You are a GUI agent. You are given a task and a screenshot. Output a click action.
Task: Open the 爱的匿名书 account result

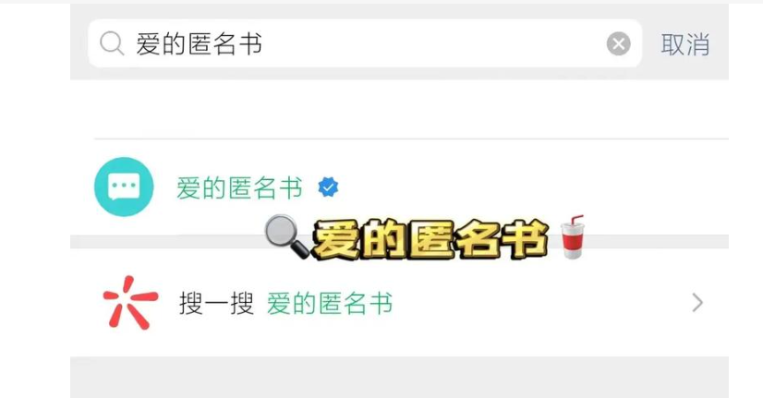399,187
